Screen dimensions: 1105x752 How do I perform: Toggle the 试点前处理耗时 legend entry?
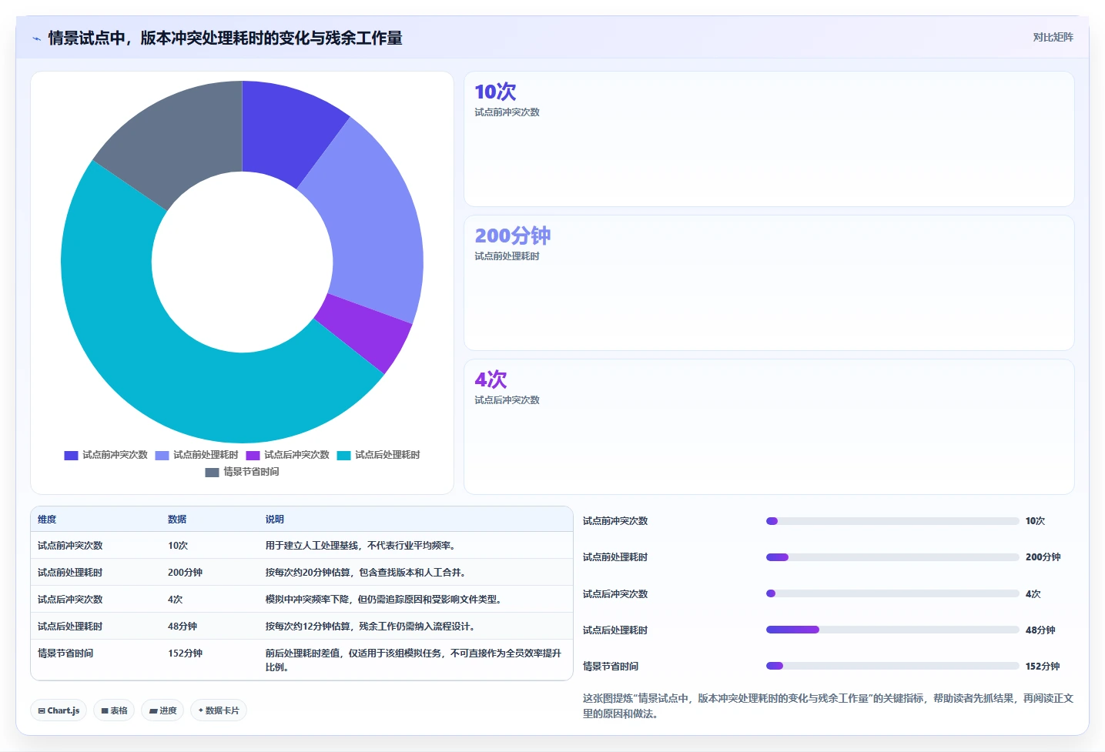point(197,455)
